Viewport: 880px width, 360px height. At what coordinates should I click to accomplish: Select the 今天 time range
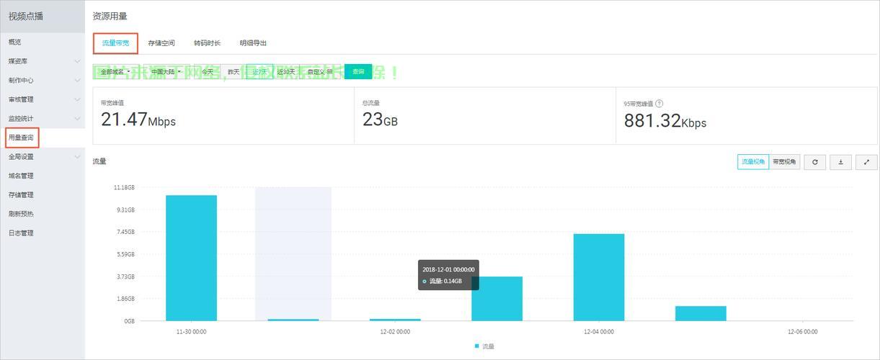click(207, 72)
